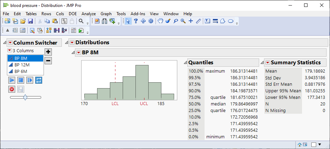Click the plus button to add column
Image resolution: width=330 pixels, height=149 pixels.
tap(48, 52)
